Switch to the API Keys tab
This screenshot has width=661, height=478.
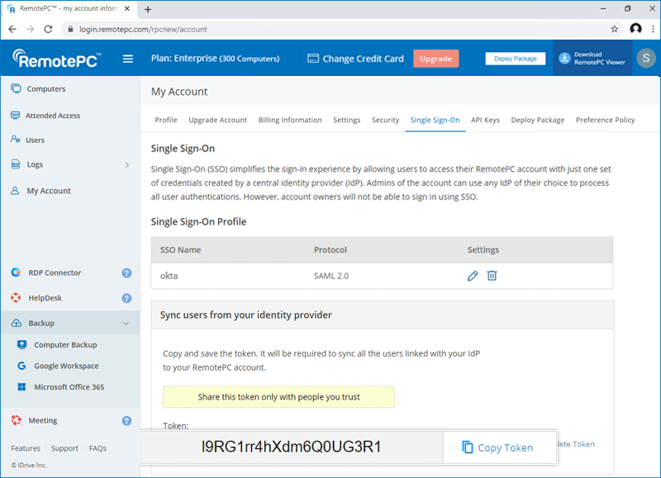485,120
